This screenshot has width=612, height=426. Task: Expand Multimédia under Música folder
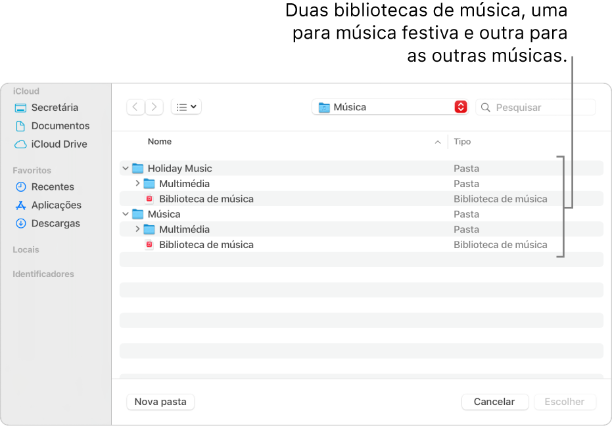click(x=137, y=229)
